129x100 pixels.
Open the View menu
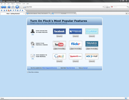(9, 4)
